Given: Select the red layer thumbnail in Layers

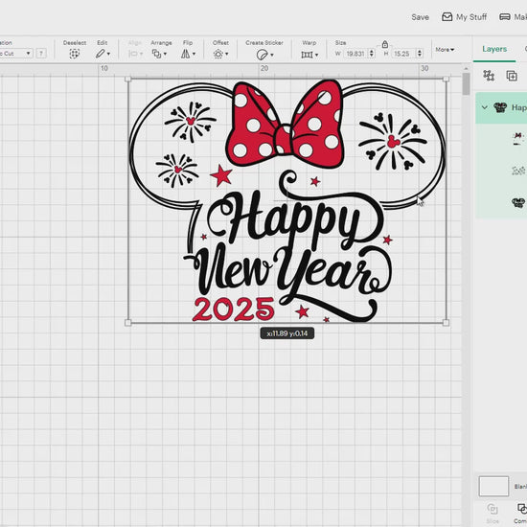Looking at the screenshot, I should tap(518, 139).
